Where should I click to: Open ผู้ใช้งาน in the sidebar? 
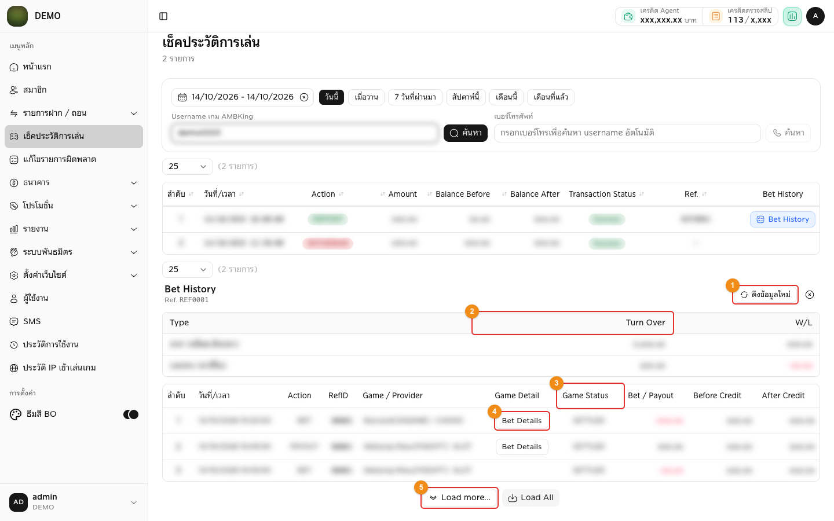click(x=74, y=299)
